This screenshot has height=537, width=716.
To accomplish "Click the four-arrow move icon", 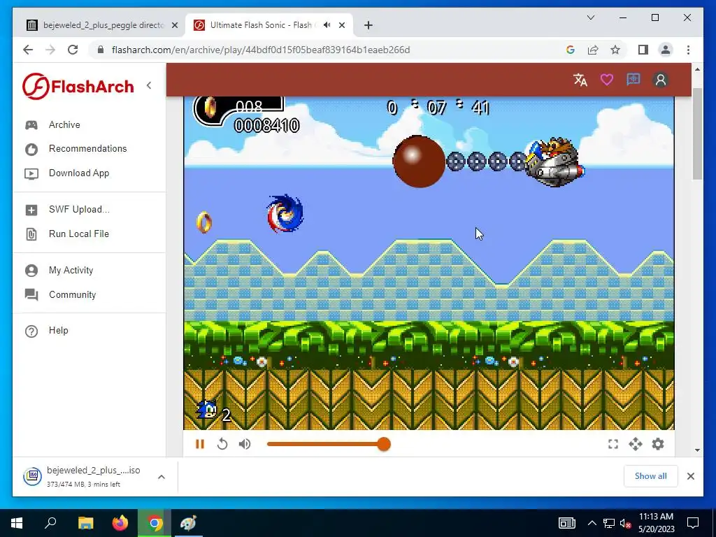I will tap(636, 444).
